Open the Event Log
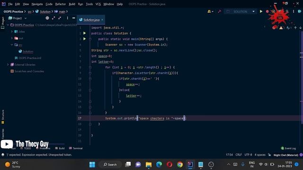303x170 pixels. [288, 148]
